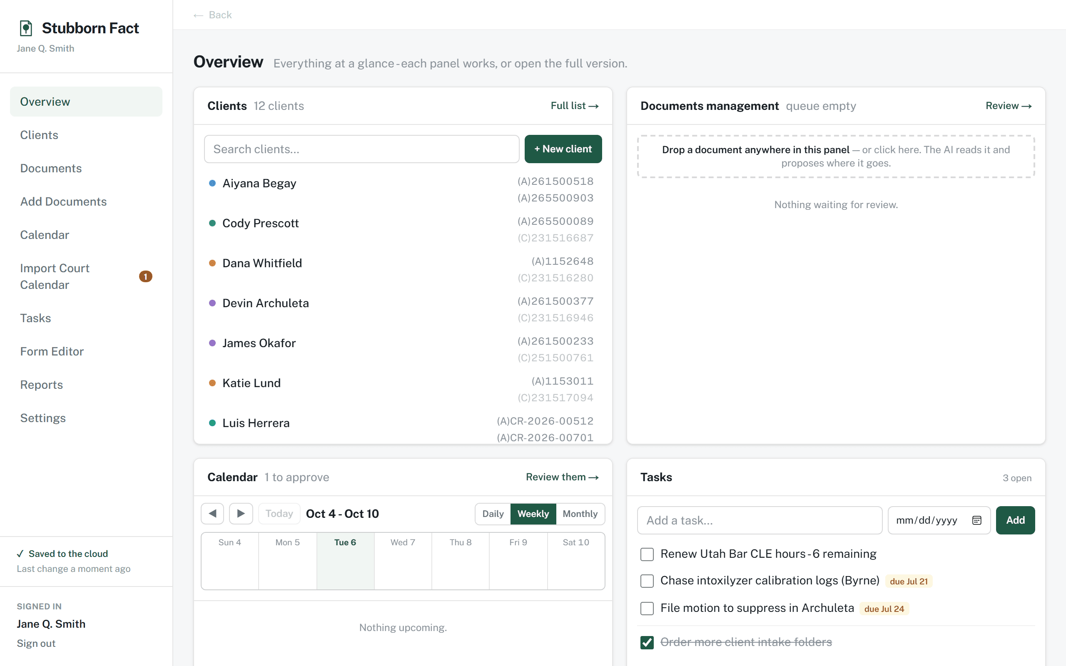Select Sun 4 in the week calendar
Screen dimensions: 1066x666
coord(229,561)
